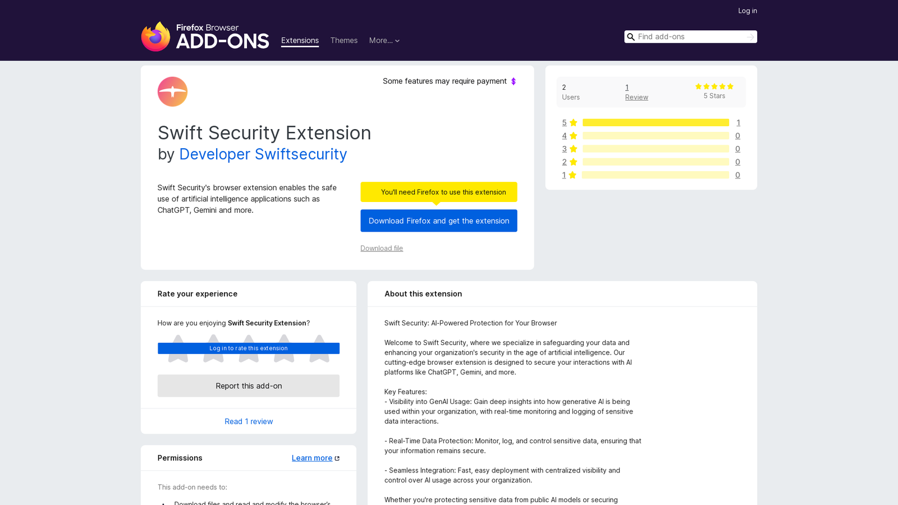Click the '2 Users' count text
The width and height of the screenshot is (898, 505).
coord(571,92)
